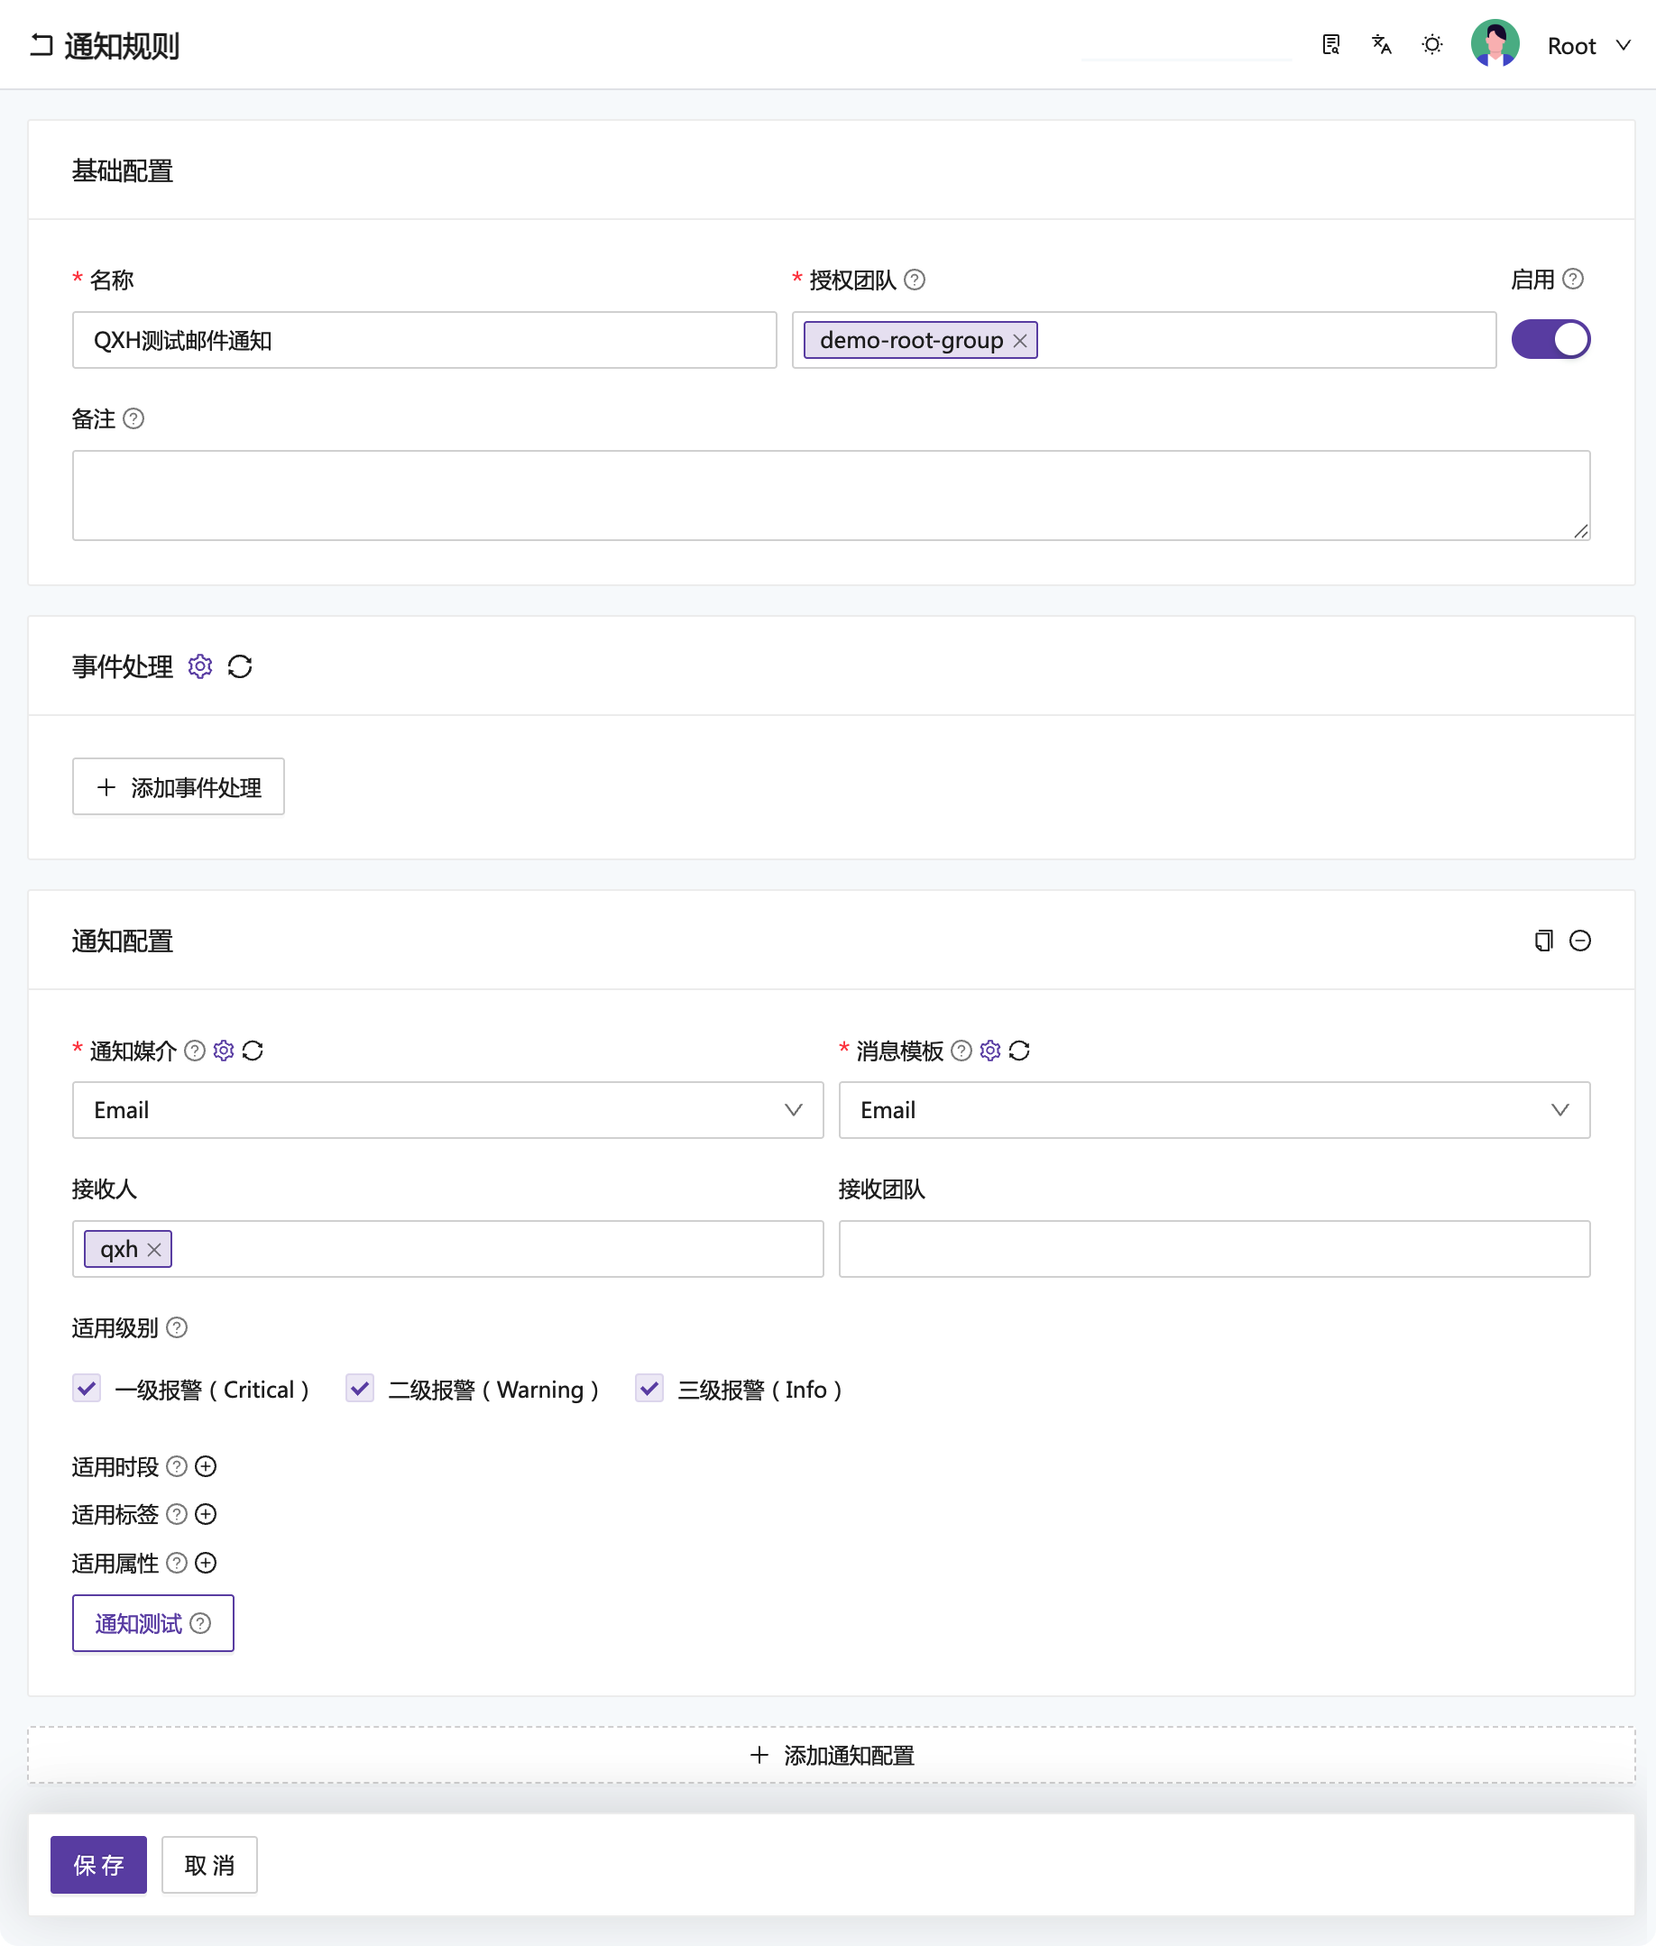The height and width of the screenshot is (1946, 1656).
Task: Open the language switch icon in header
Action: pos(1380,44)
